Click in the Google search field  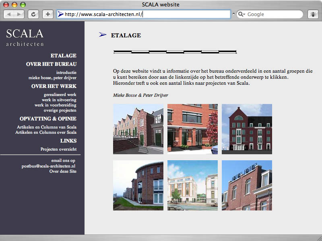[270, 14]
